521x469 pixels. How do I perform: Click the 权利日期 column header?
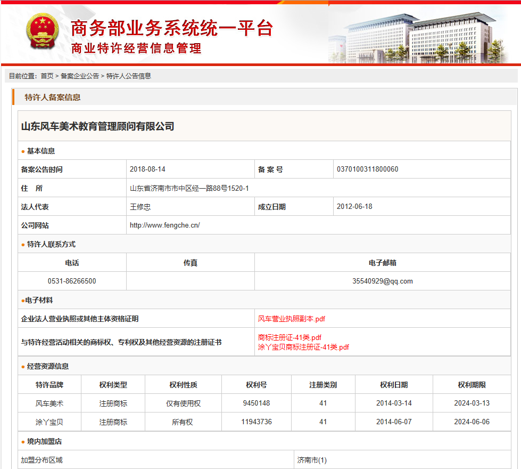click(x=394, y=385)
